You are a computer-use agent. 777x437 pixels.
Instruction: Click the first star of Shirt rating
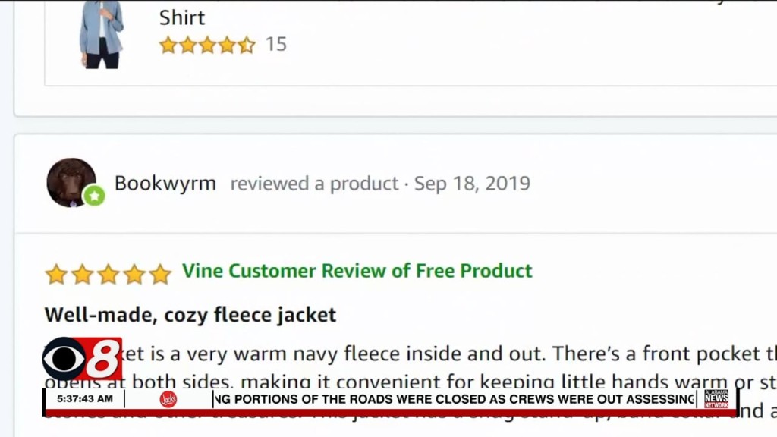pos(168,45)
